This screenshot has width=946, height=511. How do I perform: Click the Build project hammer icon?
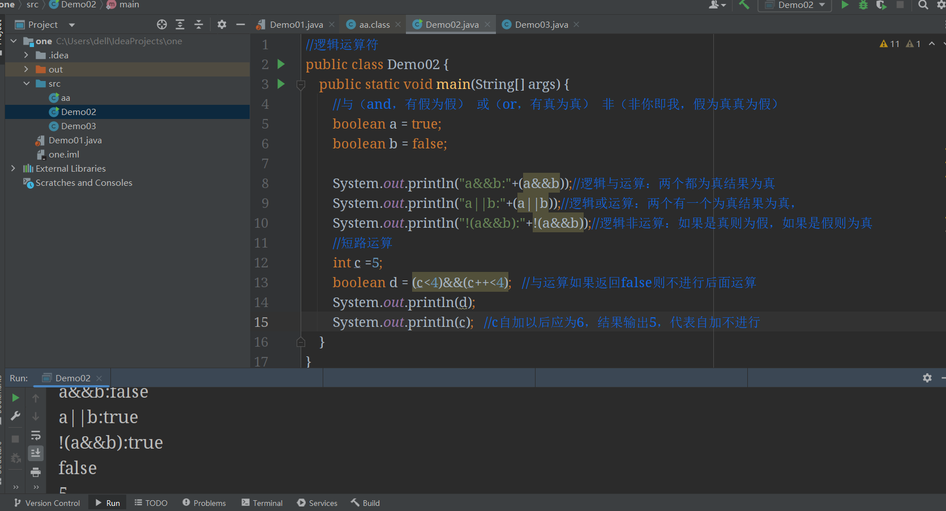pos(744,5)
